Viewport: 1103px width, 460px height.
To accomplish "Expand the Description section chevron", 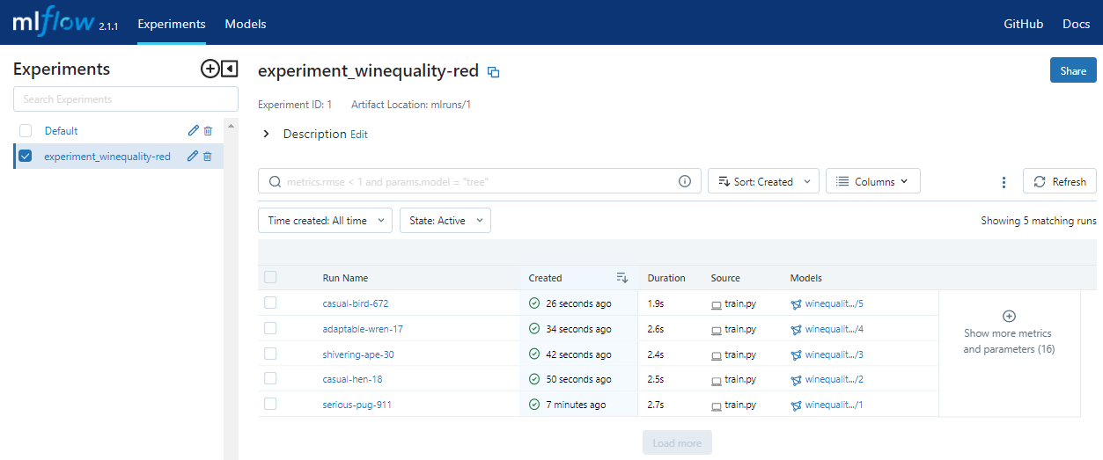I will (x=267, y=135).
